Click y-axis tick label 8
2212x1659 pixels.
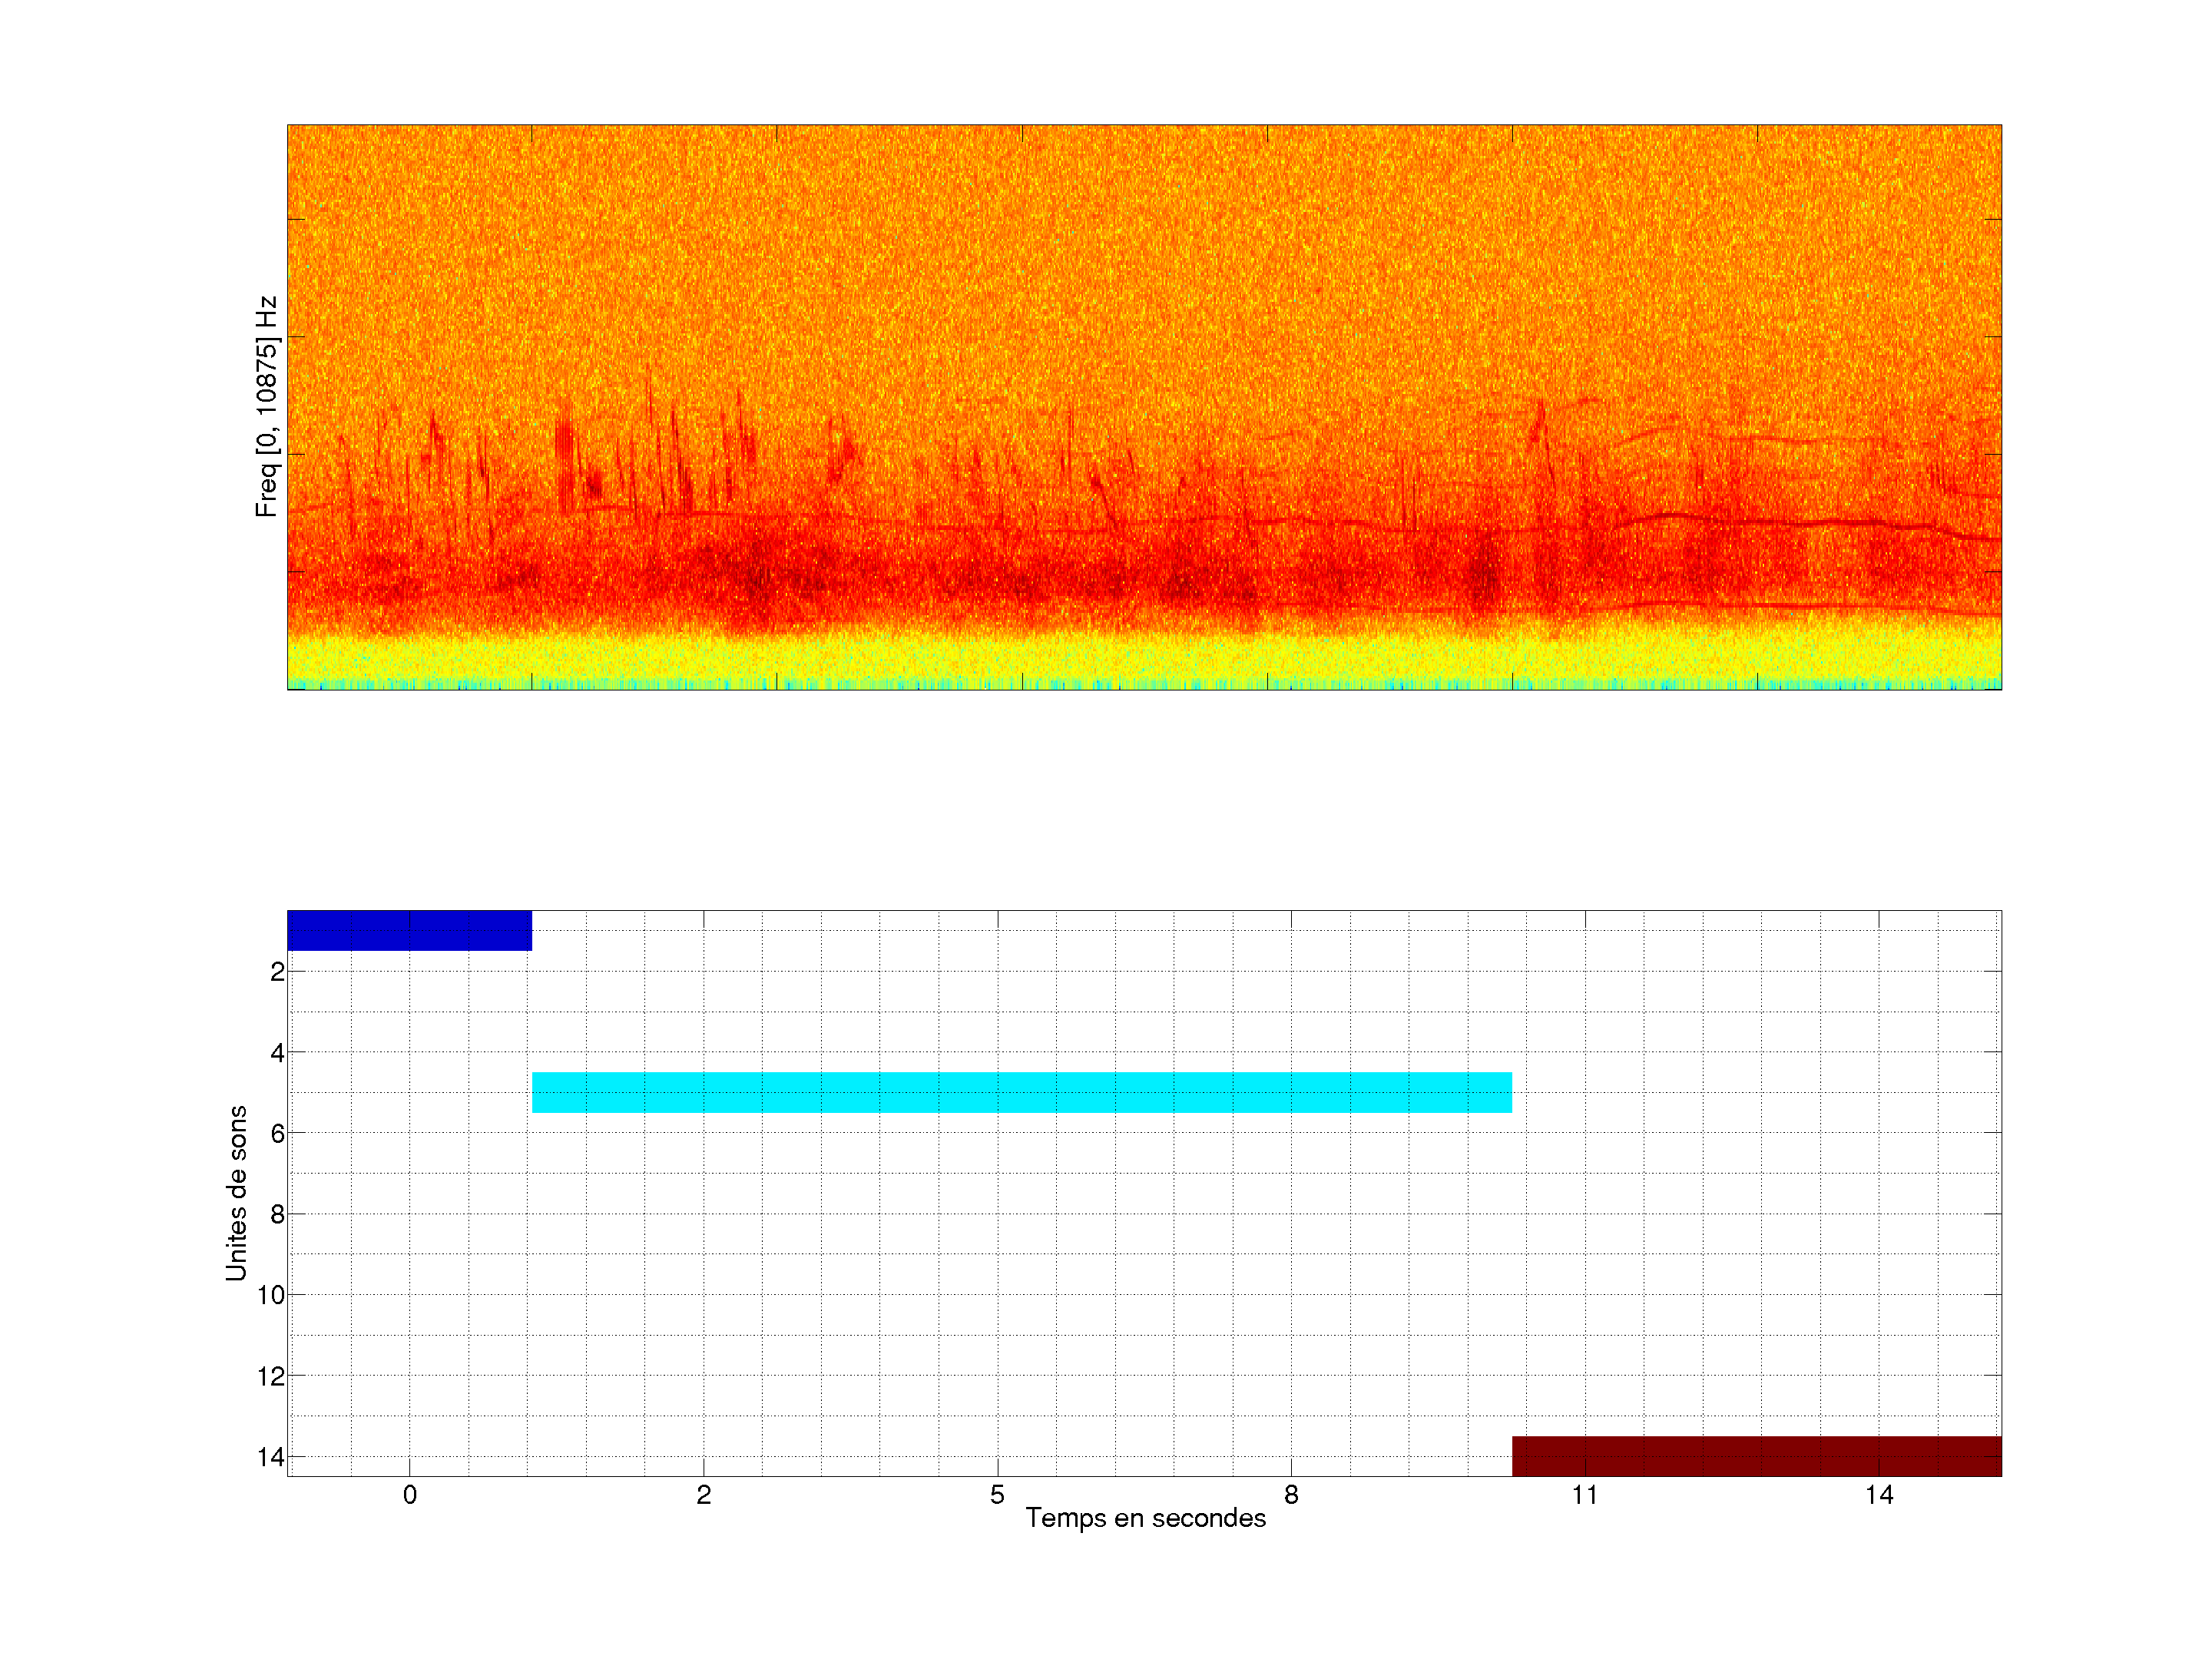(277, 1215)
